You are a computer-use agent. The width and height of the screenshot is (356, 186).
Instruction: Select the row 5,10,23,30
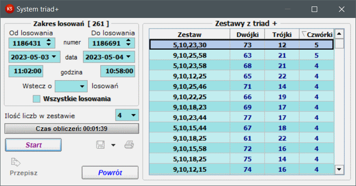(x=241, y=45)
